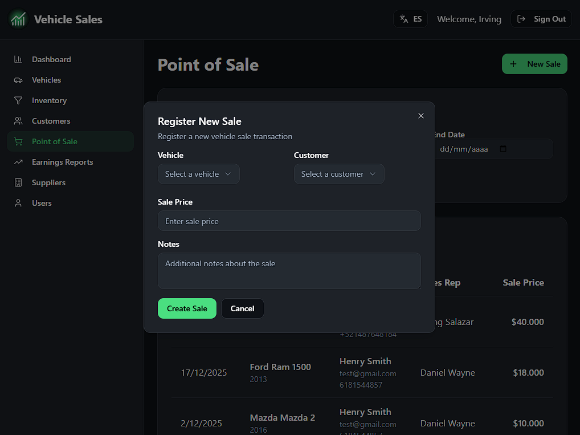Image resolution: width=580 pixels, height=435 pixels.
Task: Click the New Sale button
Action: pos(534,64)
